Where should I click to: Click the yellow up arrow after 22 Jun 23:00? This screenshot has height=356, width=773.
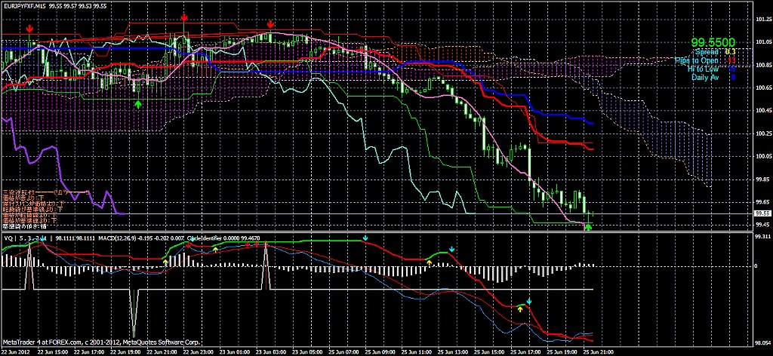pyautogui.click(x=215, y=250)
